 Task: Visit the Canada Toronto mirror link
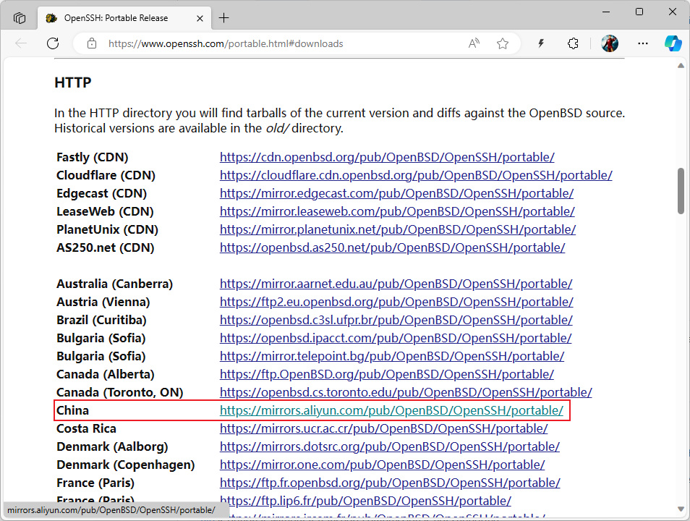click(406, 392)
